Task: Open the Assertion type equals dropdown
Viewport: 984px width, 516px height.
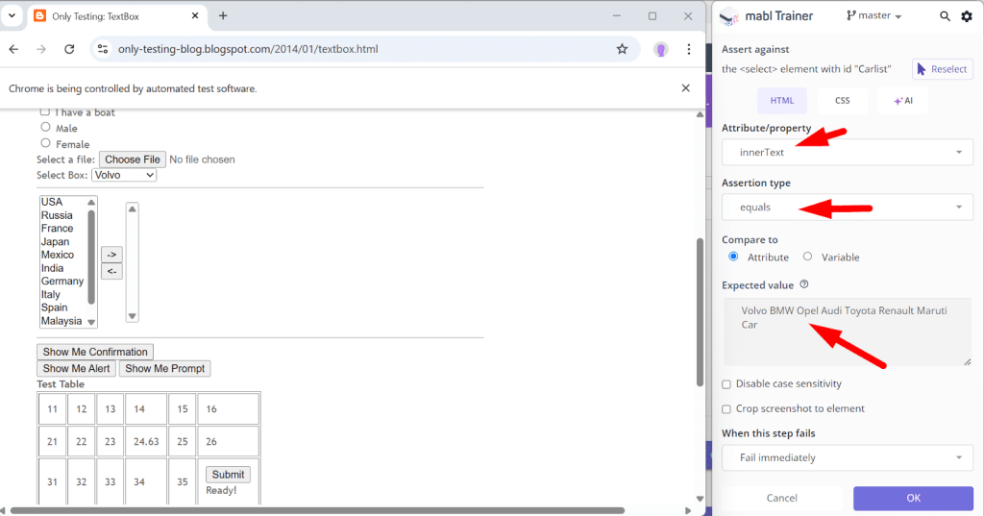Action: (848, 208)
